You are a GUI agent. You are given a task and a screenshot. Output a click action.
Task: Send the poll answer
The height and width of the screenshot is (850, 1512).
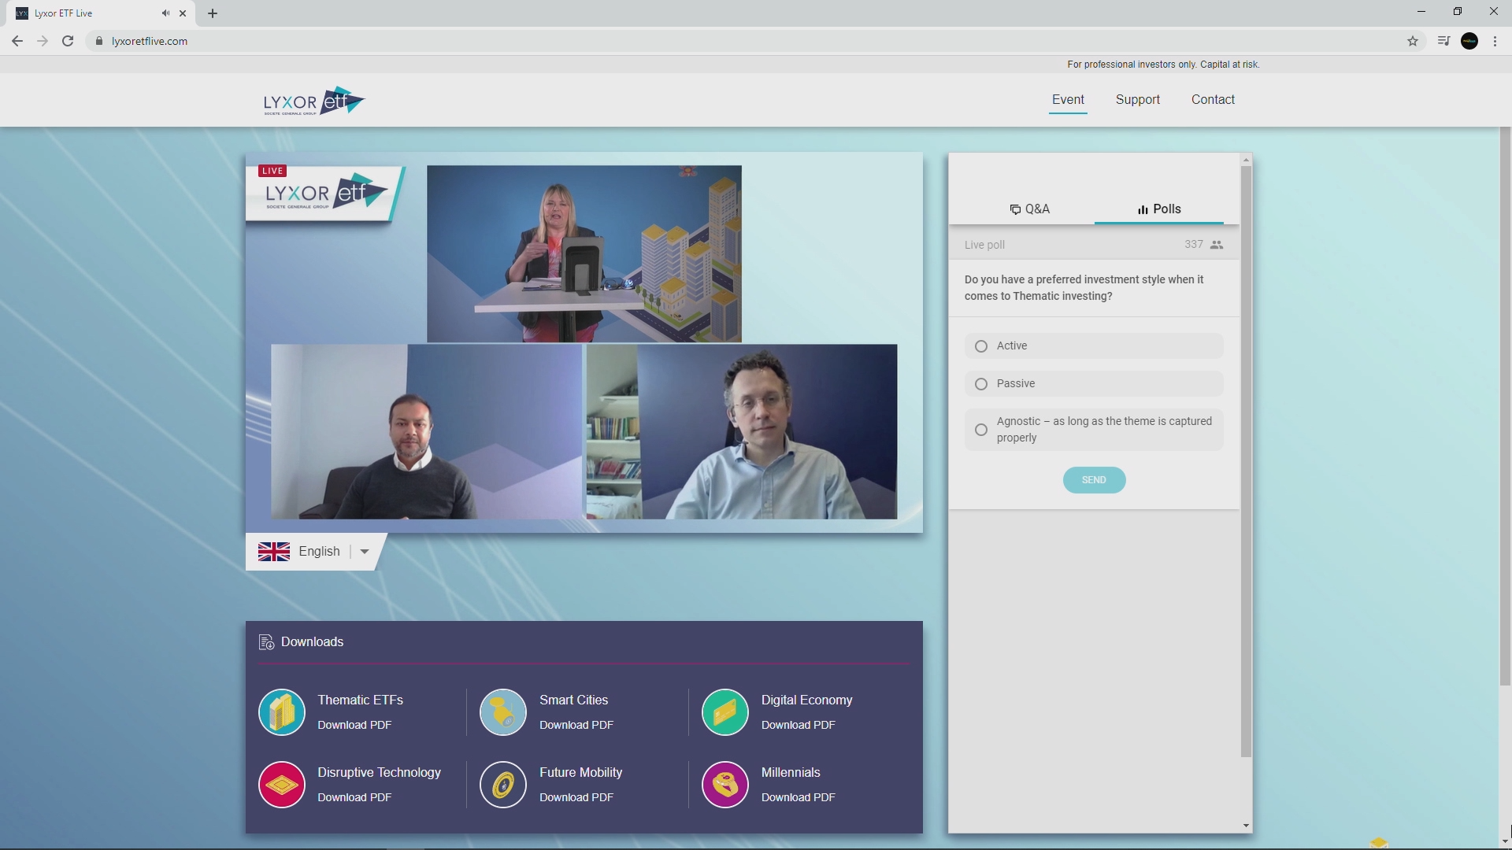[x=1094, y=480]
